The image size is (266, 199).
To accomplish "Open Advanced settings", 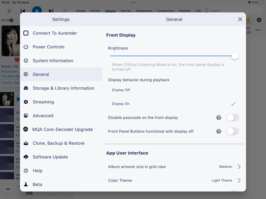I will pos(61,116).
